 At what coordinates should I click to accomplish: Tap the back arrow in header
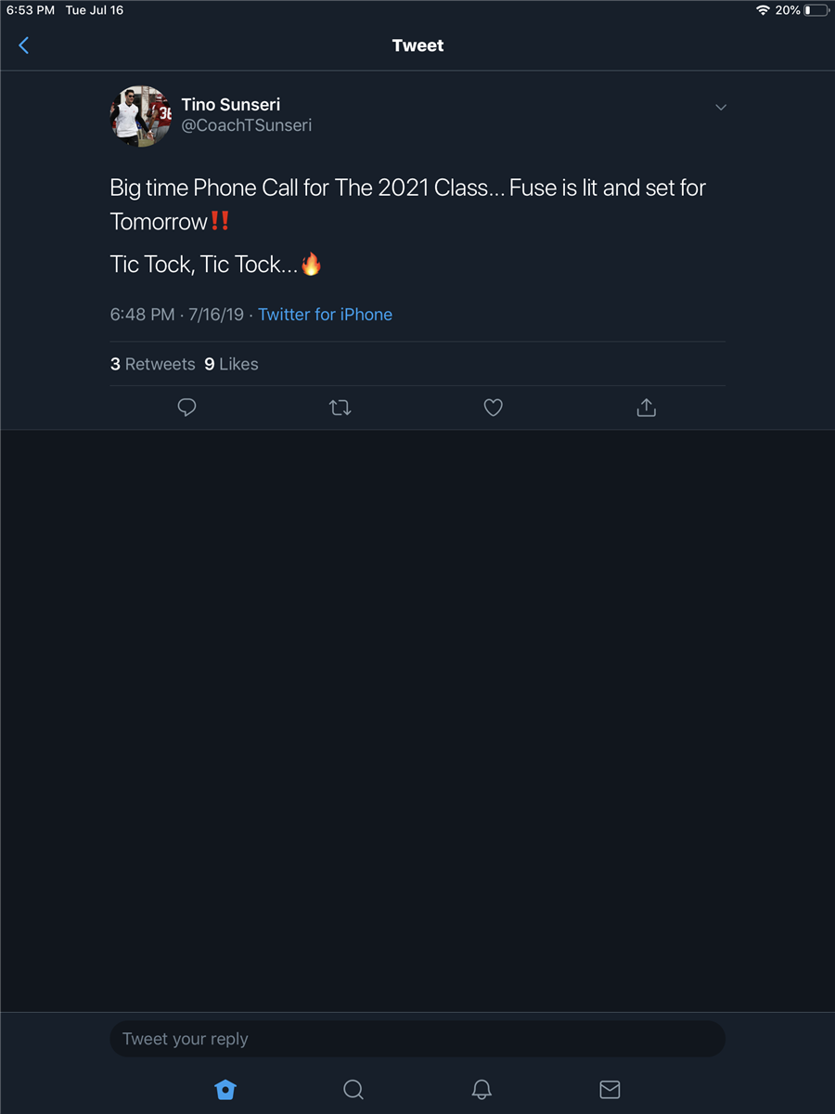click(x=24, y=45)
